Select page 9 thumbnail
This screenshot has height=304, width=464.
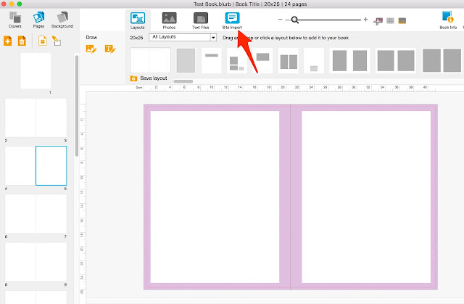51,262
